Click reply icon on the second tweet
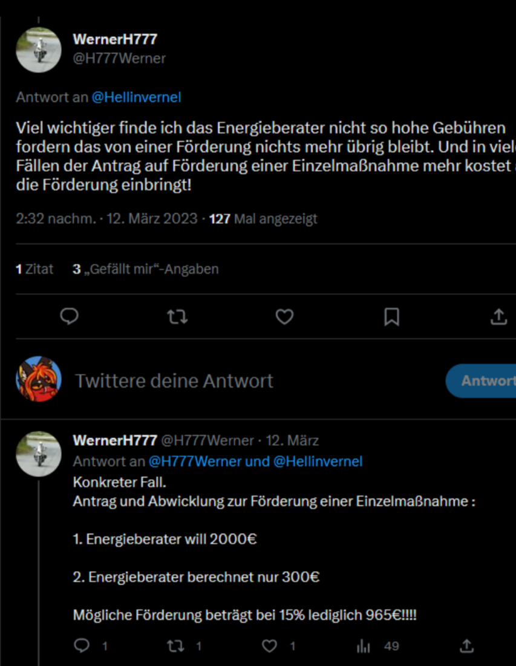516x666 pixels. pyautogui.click(x=82, y=646)
